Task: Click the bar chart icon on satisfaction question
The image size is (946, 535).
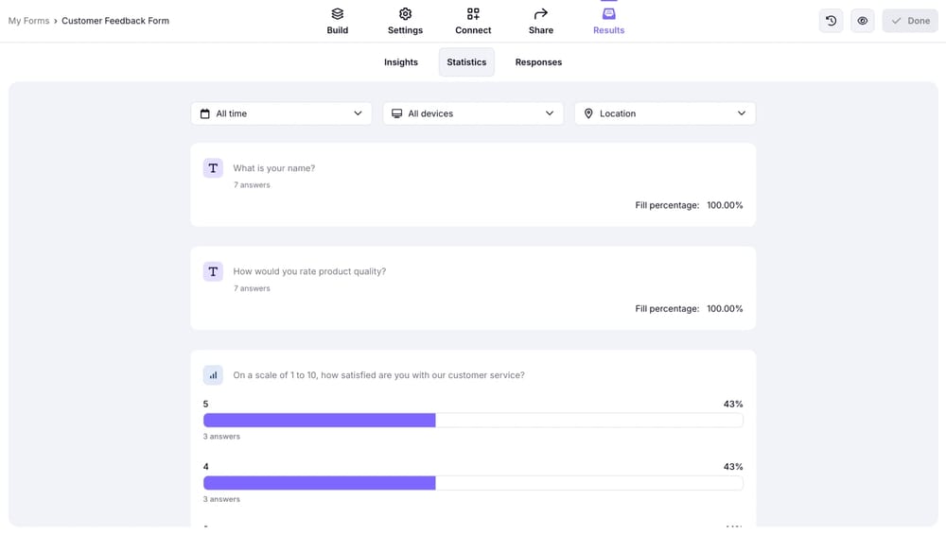Action: pos(213,375)
